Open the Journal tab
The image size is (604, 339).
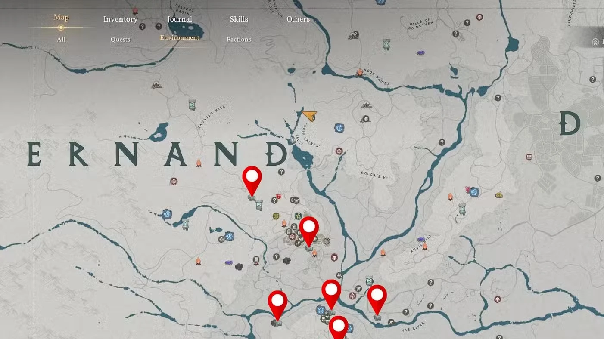[180, 19]
